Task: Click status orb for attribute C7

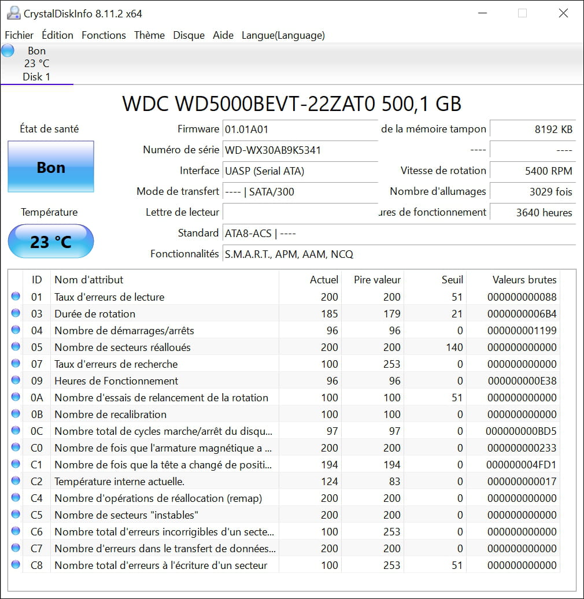Action: [x=16, y=548]
